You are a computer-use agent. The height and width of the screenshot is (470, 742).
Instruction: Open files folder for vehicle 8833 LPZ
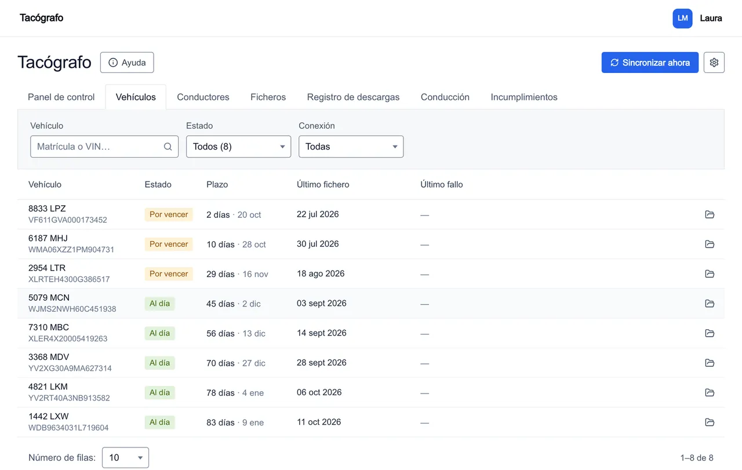pos(710,214)
